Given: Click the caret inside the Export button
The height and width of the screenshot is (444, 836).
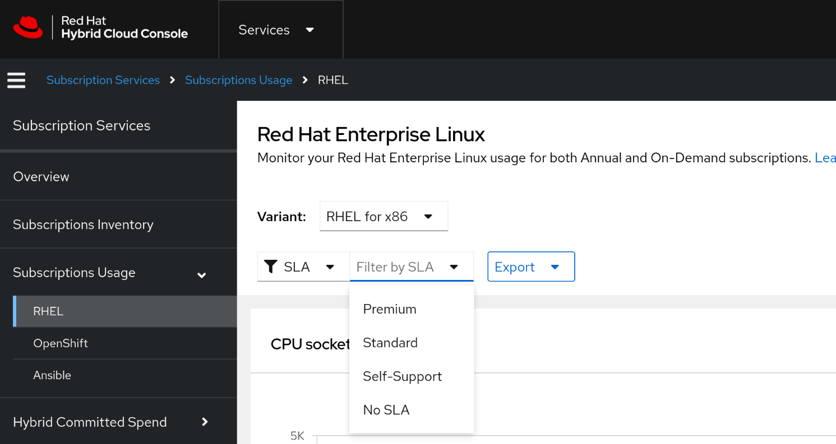Looking at the screenshot, I should pos(556,267).
